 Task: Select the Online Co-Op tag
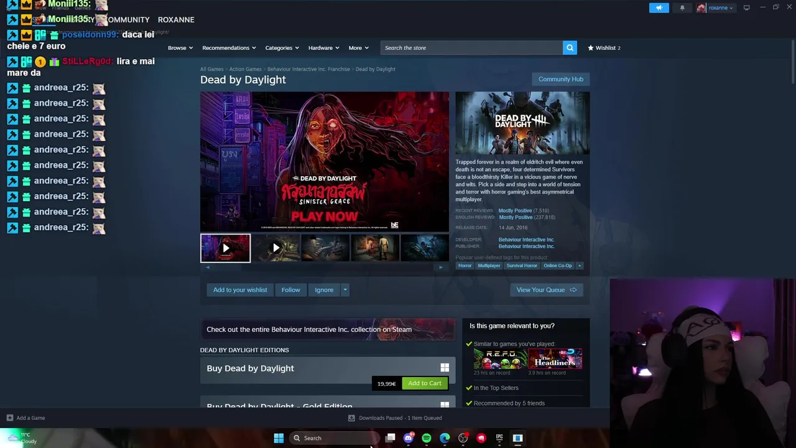point(557,266)
